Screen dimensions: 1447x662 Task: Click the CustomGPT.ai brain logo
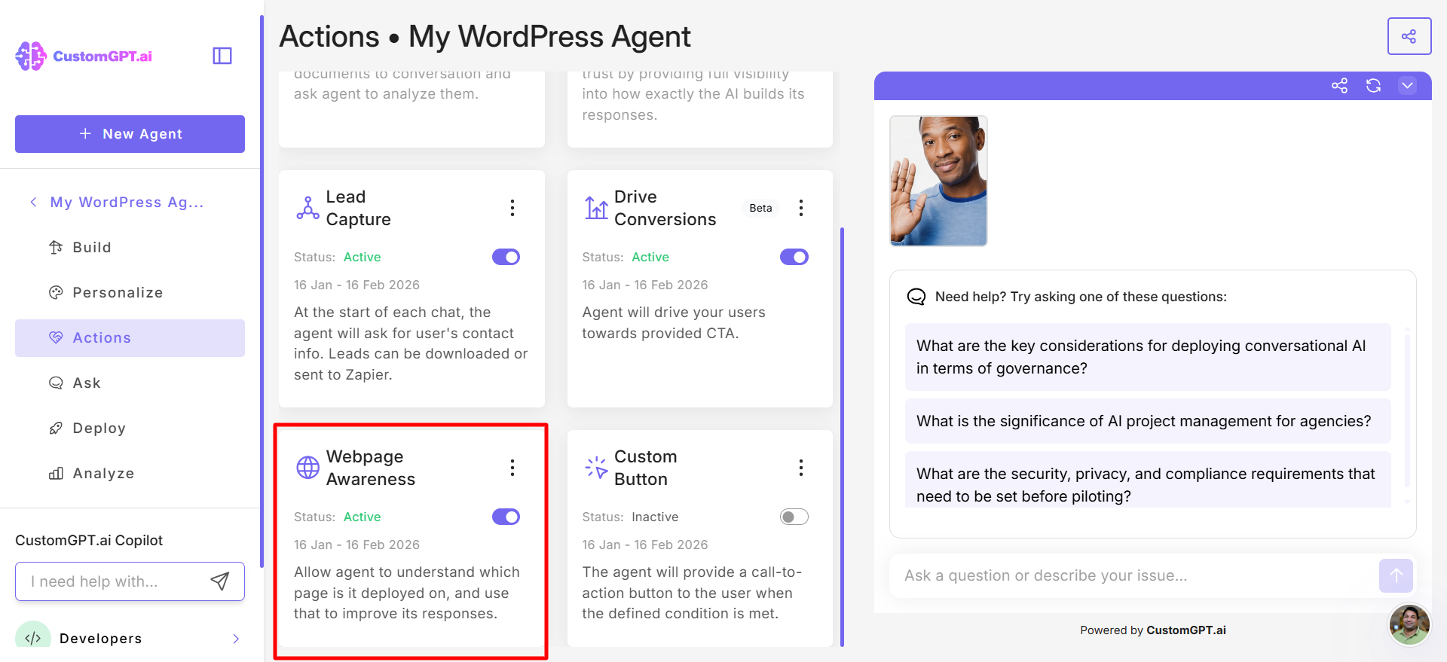tap(31, 56)
